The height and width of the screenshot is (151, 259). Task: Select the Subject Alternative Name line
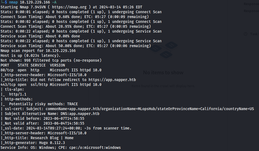[50, 114]
